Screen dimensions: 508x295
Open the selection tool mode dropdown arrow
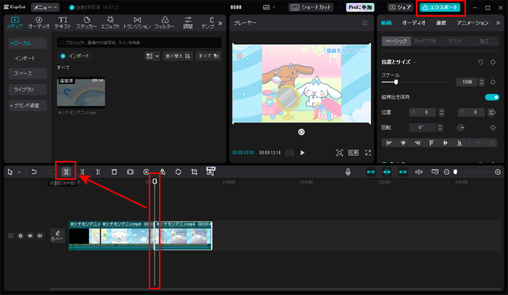[x=20, y=172]
